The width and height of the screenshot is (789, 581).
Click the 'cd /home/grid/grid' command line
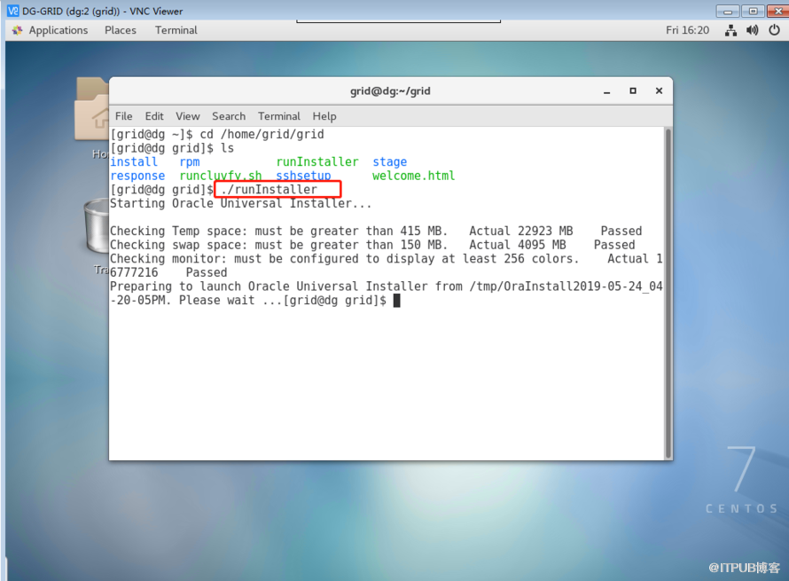pos(262,135)
